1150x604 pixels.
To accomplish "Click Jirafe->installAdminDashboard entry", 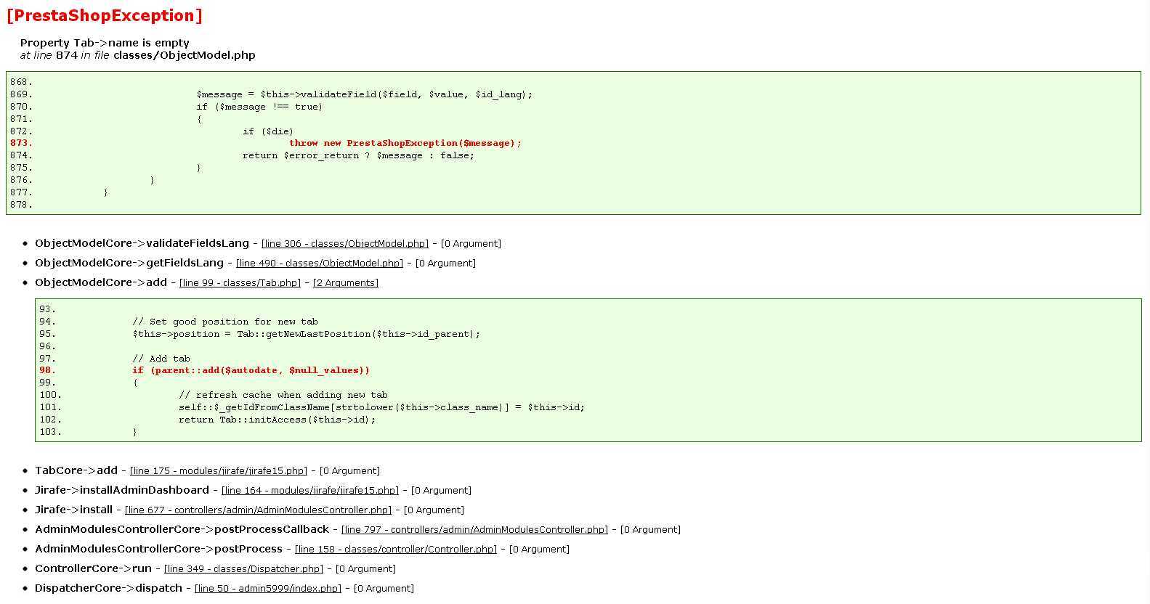I will pos(122,490).
